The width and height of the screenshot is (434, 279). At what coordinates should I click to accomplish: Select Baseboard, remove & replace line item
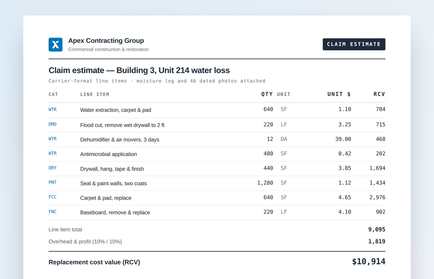click(115, 213)
